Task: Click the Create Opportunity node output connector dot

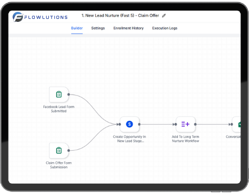Action: 139,124
